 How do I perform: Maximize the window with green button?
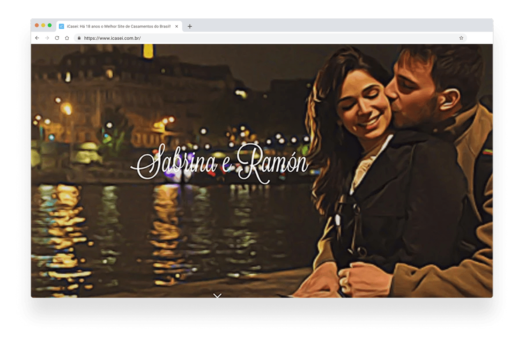coord(50,25)
